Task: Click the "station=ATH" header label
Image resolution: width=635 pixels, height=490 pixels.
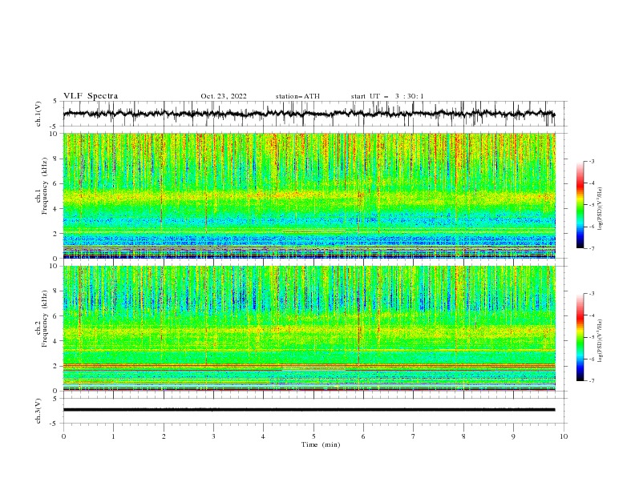Action: pyautogui.click(x=297, y=96)
